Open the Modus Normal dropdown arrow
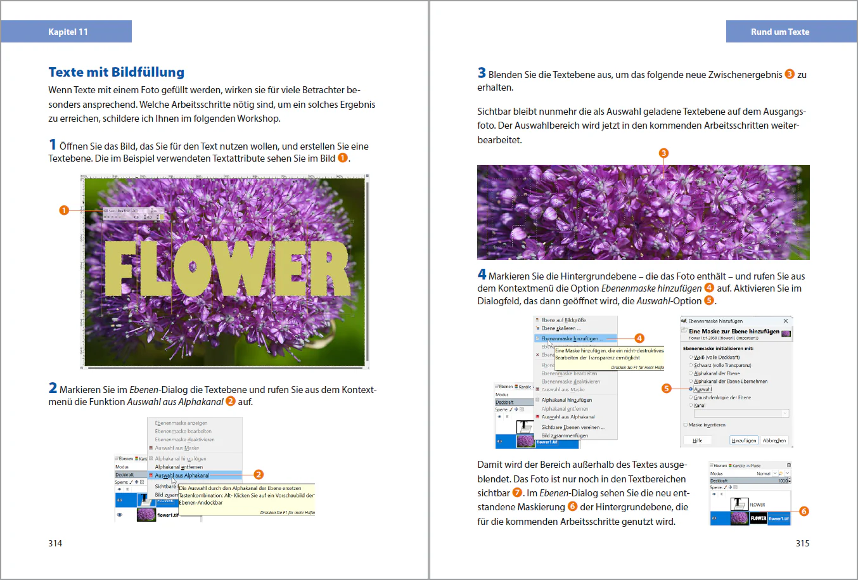 [775, 474]
